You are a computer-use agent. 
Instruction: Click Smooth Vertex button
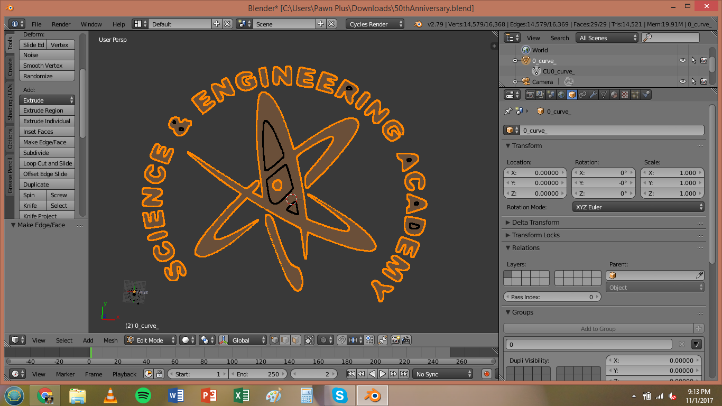point(47,66)
